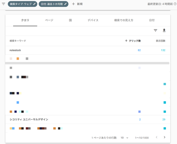The image size is (177, 144).
Task: Download table data with the export icon
Action: (164, 30)
